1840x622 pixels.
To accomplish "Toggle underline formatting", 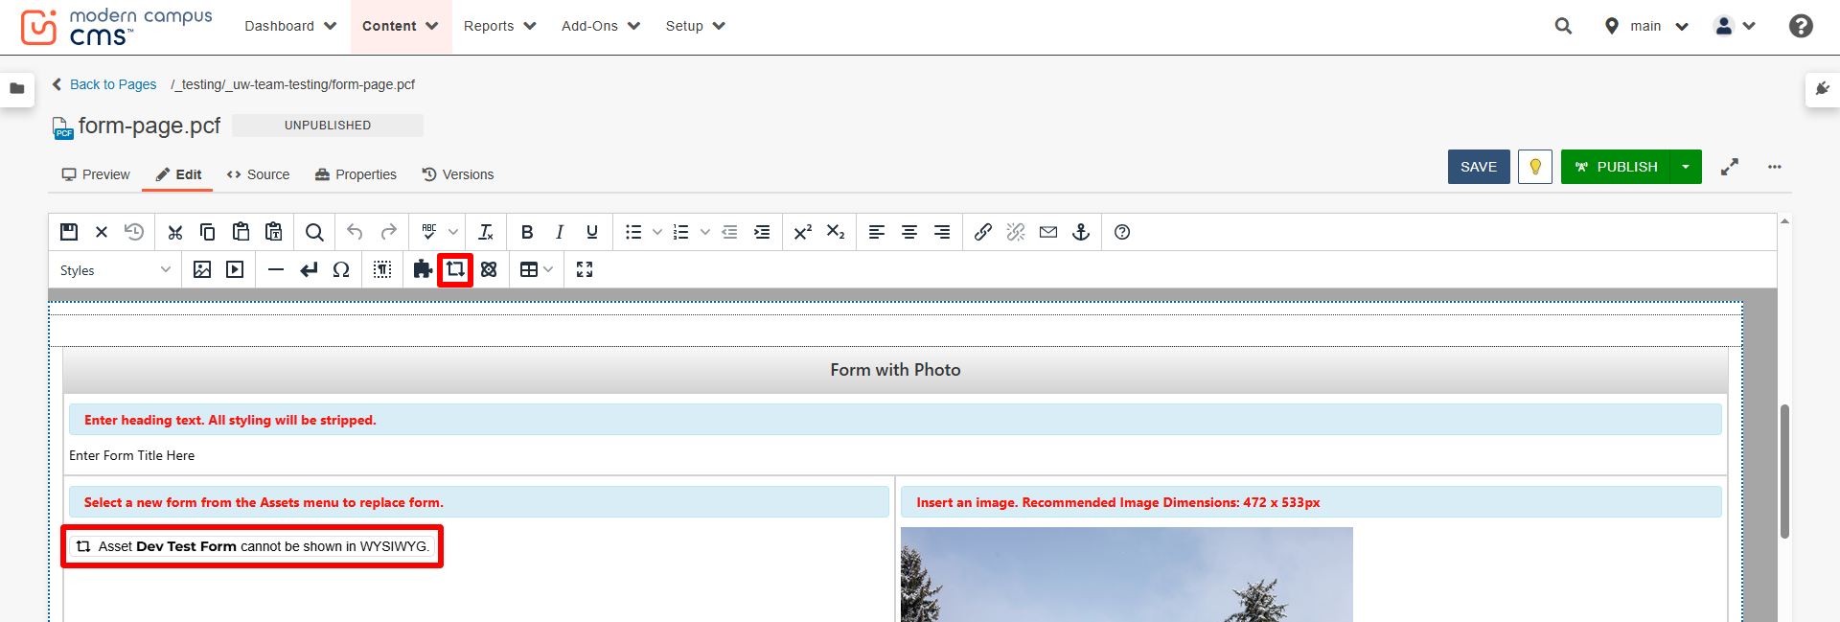I will pos(592,232).
